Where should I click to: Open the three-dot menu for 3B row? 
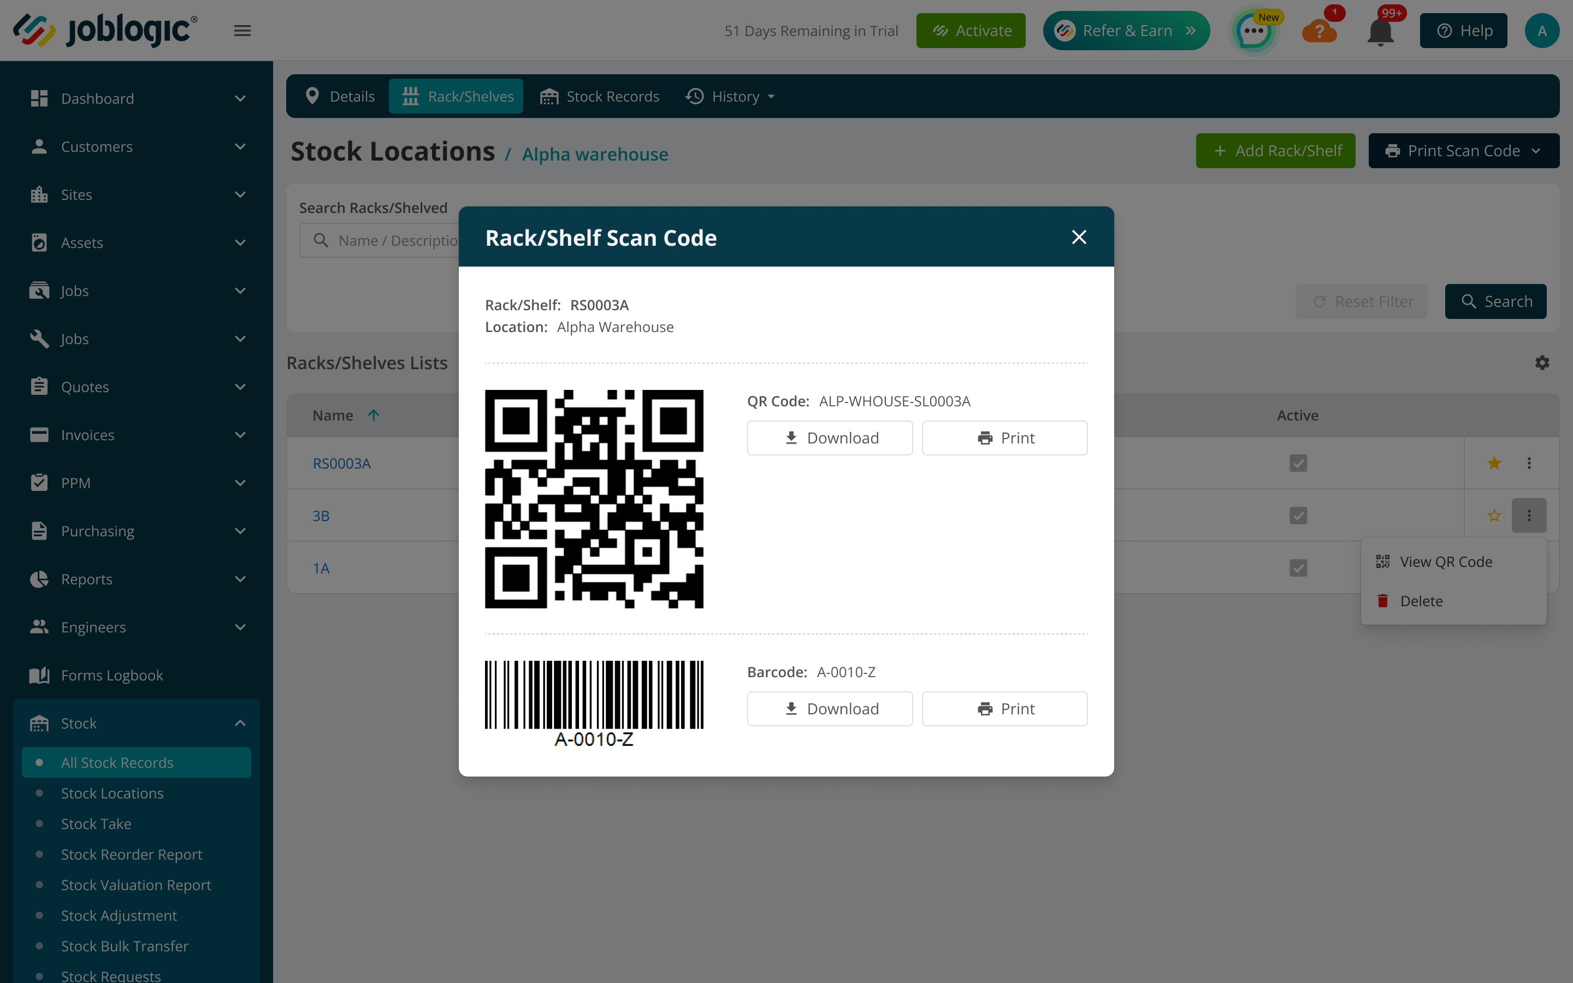coord(1529,516)
